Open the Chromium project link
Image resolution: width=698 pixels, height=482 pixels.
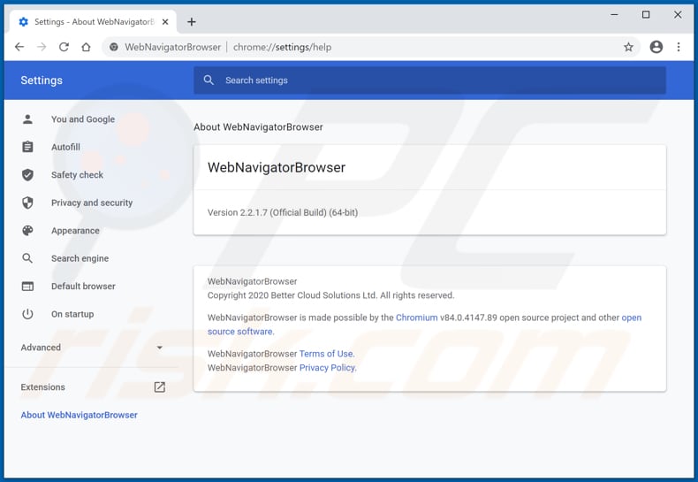click(x=417, y=318)
